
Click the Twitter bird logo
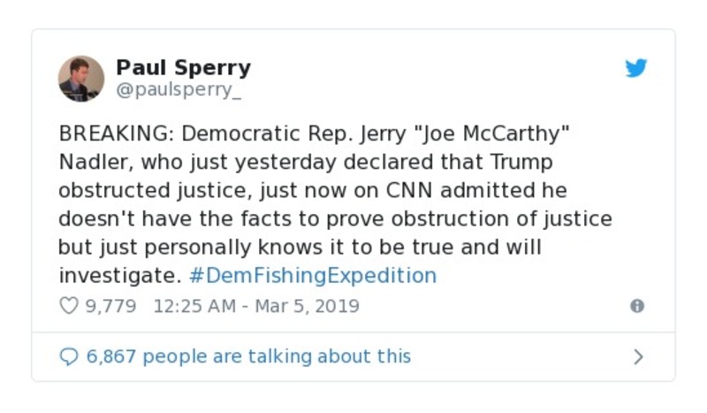point(636,68)
